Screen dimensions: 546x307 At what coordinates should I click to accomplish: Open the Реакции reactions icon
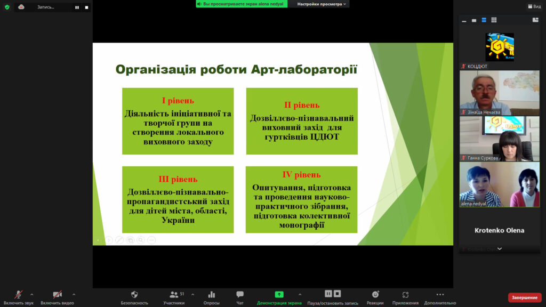(375, 294)
